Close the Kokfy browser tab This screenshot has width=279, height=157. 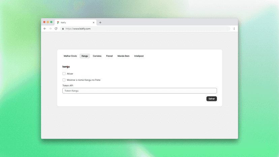point(94,23)
